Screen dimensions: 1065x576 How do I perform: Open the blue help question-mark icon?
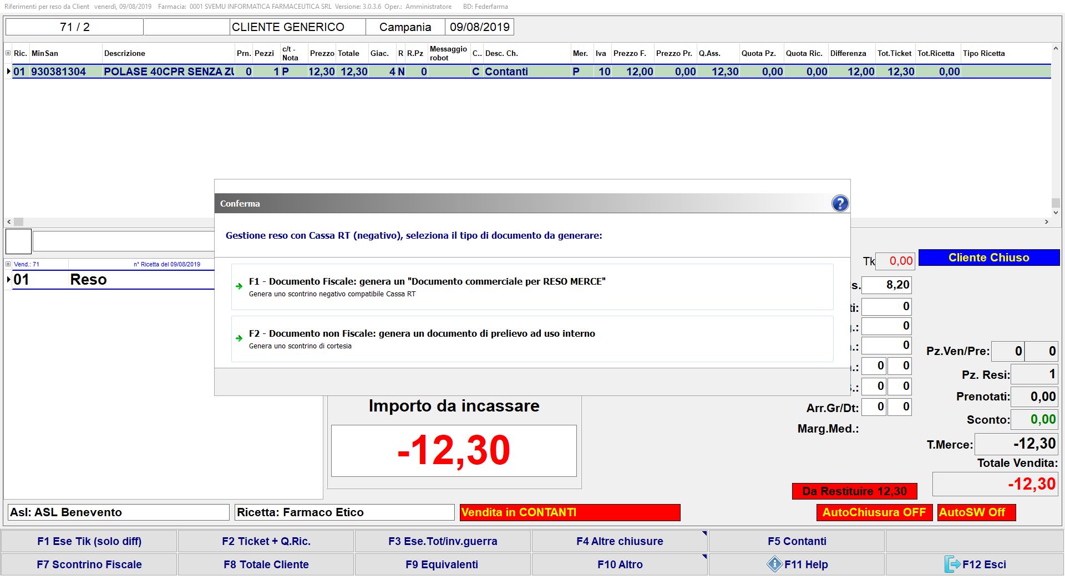tap(840, 203)
